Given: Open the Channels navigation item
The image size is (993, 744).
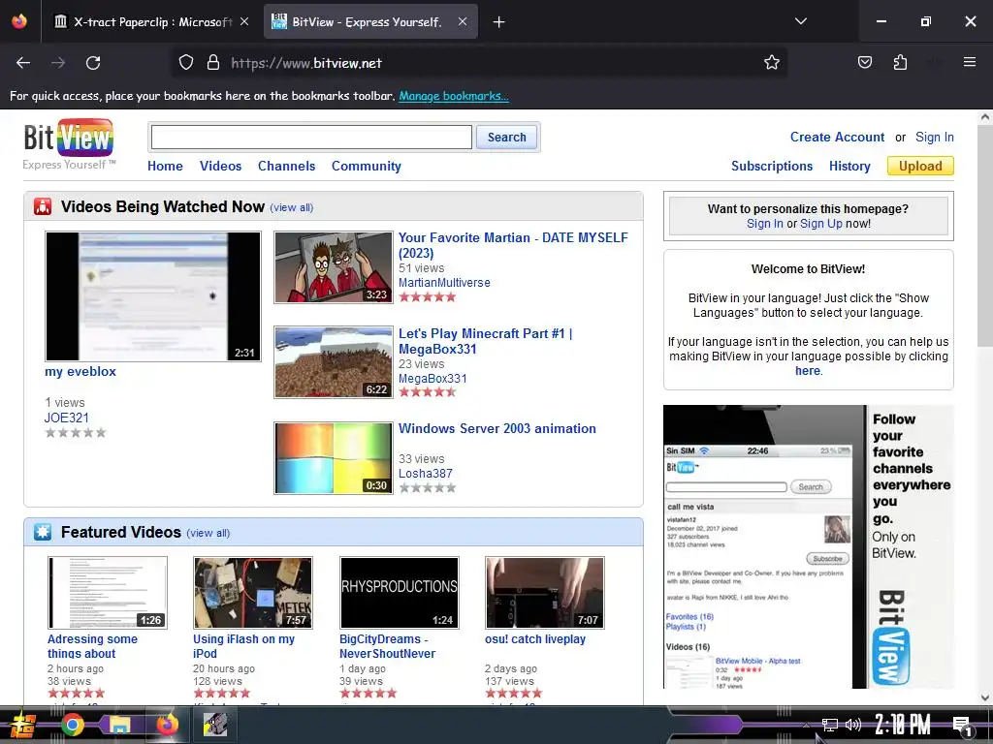Looking at the screenshot, I should [286, 166].
